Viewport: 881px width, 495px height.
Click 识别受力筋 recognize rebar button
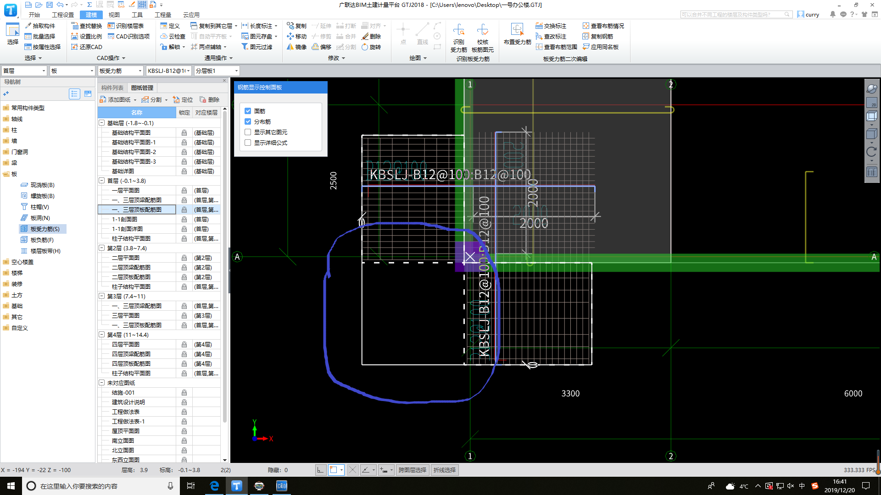pyautogui.click(x=458, y=38)
